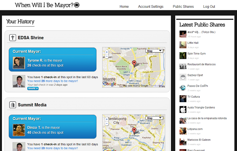237x151 pixels.
Task: Open the TV Cultura public share
Action: pyautogui.click(x=194, y=97)
